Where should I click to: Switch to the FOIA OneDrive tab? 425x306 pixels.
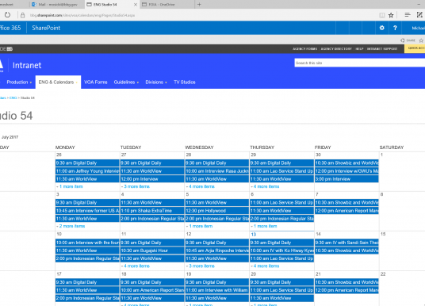tap(167, 4)
